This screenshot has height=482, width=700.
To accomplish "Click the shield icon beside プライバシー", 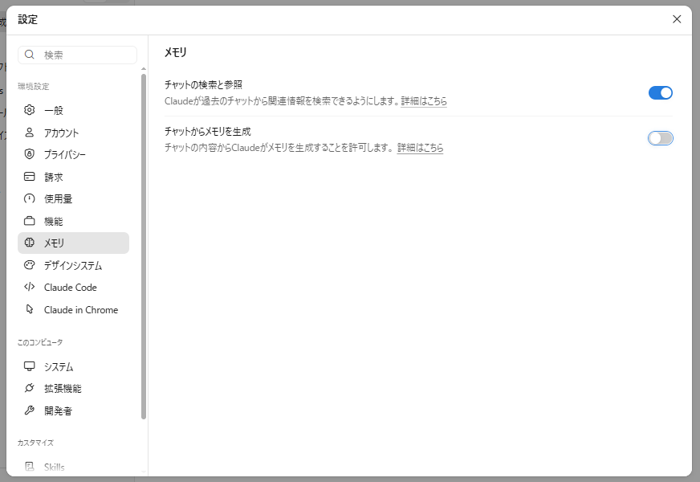I will click(30, 154).
